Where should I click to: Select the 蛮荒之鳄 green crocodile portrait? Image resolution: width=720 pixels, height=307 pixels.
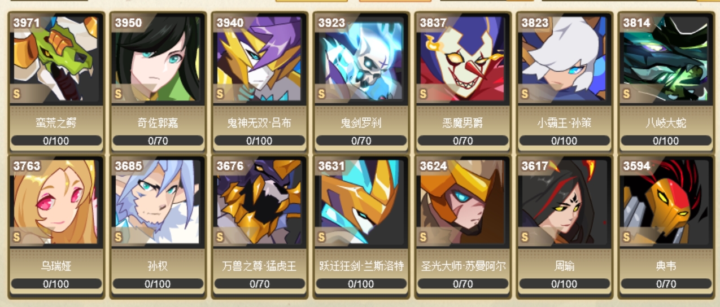coord(56,58)
